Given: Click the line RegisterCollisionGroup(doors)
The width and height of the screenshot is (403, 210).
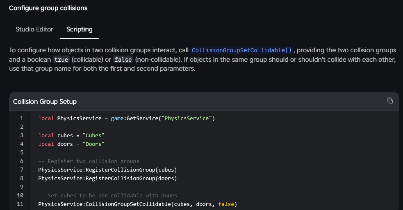Looking at the screenshot, I should (x=108, y=179).
